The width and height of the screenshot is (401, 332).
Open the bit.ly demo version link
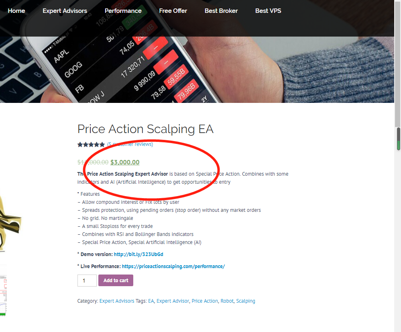coord(138,254)
